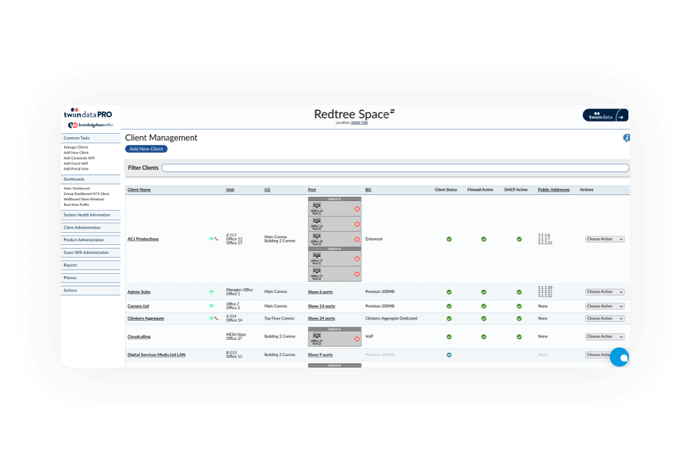Sort table by Public Addresses header
Viewport: 691px width, 473px height.
pyautogui.click(x=554, y=190)
